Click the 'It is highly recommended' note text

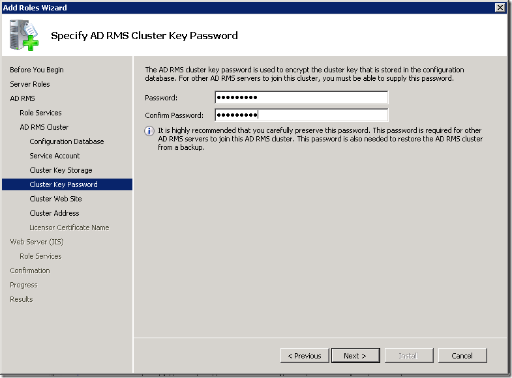click(320, 139)
